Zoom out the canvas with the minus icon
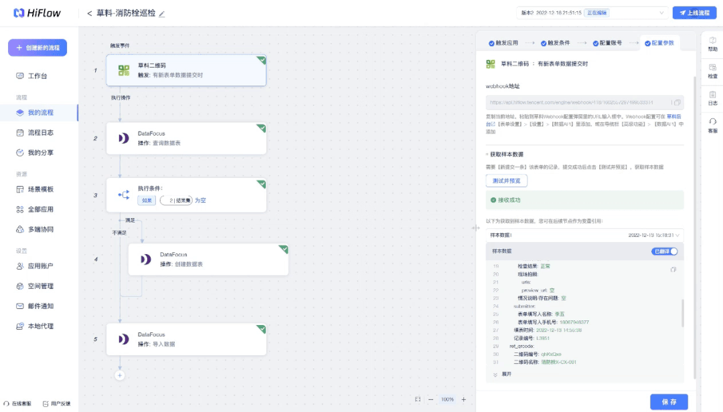 pyautogui.click(x=430, y=399)
